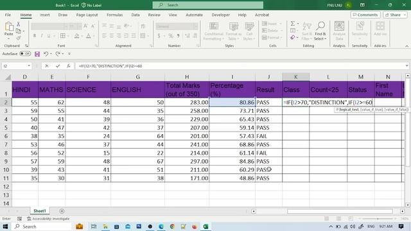Click the Excel icon in the taskbar
Image resolution: width=411 pixels, height=231 pixels.
tap(205, 227)
